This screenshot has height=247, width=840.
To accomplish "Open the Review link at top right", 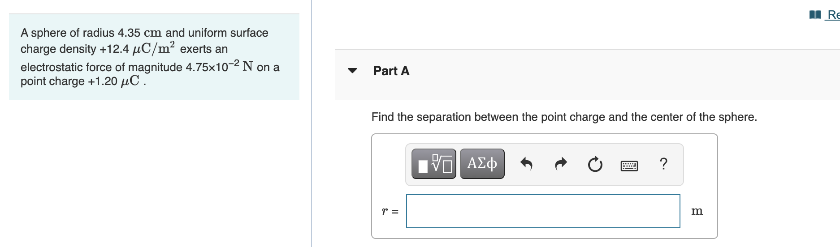I will point(833,14).
